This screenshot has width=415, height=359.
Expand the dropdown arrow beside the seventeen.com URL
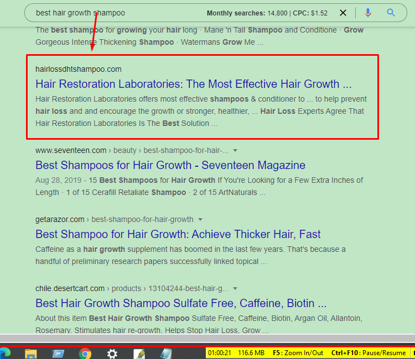tap(235, 151)
